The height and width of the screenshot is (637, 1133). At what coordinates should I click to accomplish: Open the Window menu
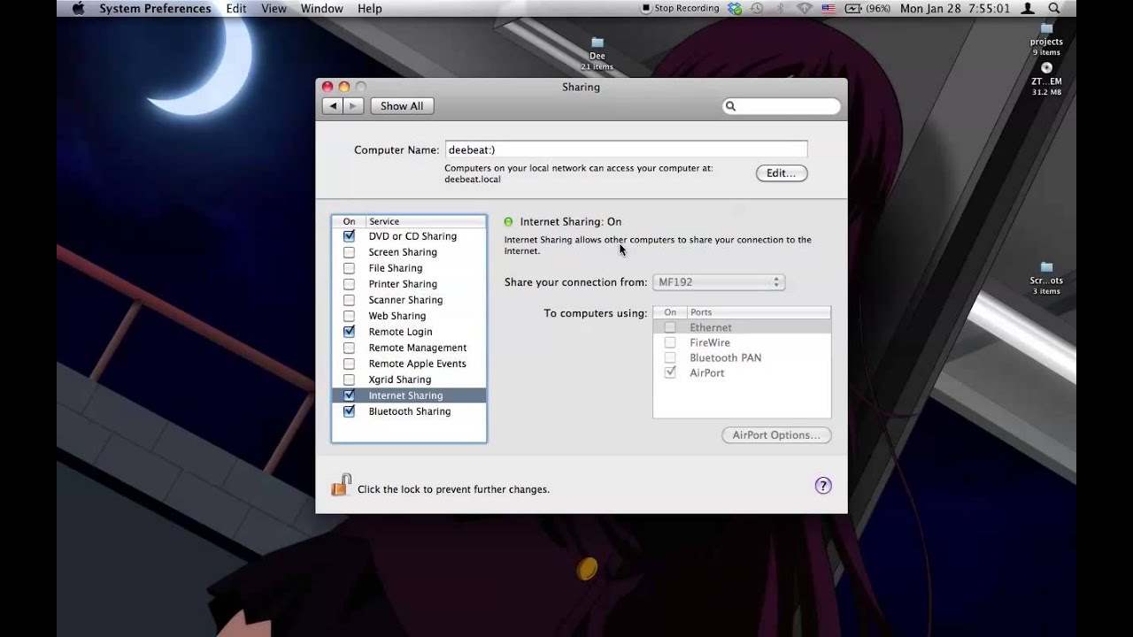[x=321, y=9]
